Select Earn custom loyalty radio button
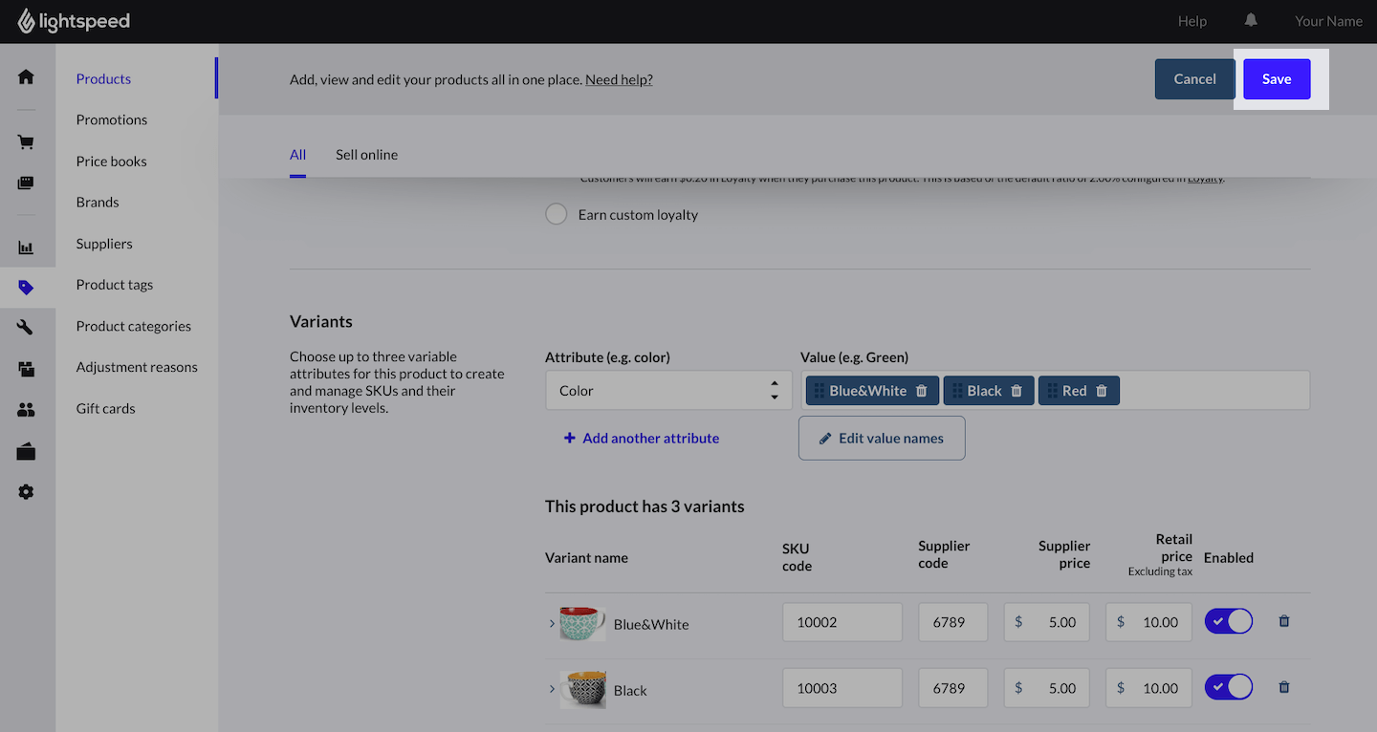Image resolution: width=1377 pixels, height=732 pixels. tap(556, 214)
